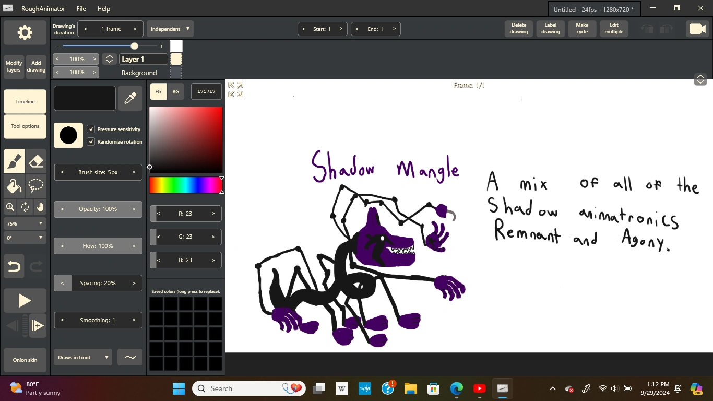713x401 pixels.
Task: Open the Independent playback dropdown
Action: coord(170,29)
